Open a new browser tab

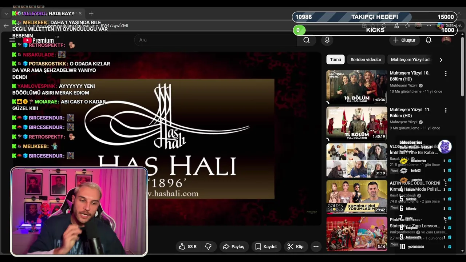(91, 13)
